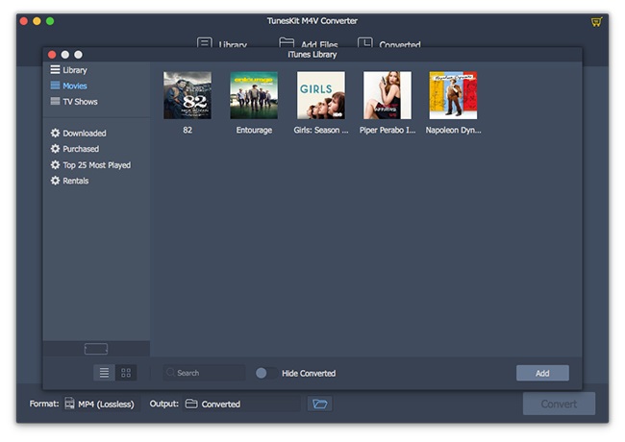Click the magnifier icon in Search
The height and width of the screenshot is (442, 625).
[170, 372]
